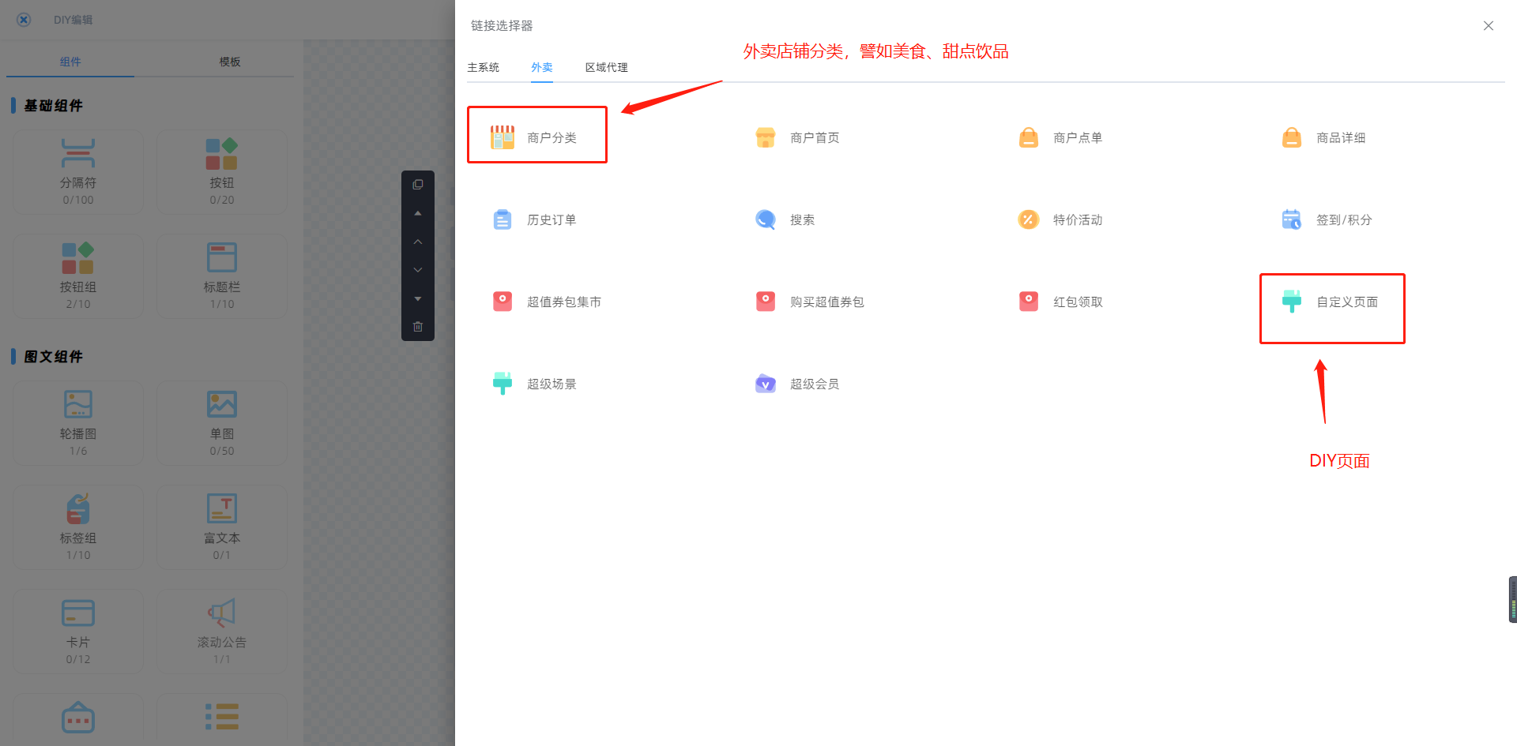Choose the 自定义页面 link option
The height and width of the screenshot is (746, 1517).
click(1346, 302)
